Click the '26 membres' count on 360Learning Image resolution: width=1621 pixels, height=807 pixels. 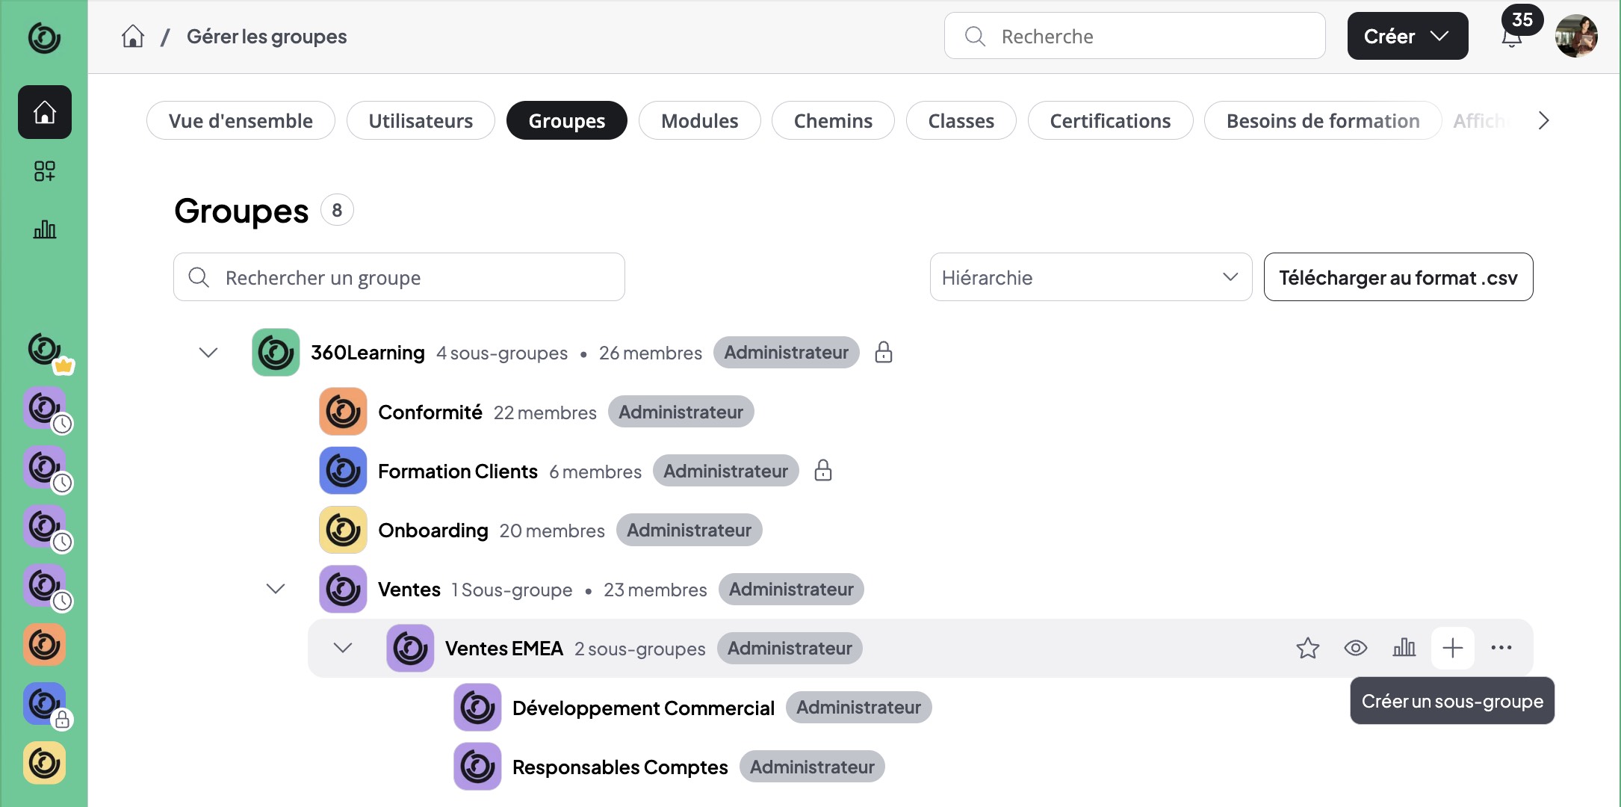click(x=651, y=353)
